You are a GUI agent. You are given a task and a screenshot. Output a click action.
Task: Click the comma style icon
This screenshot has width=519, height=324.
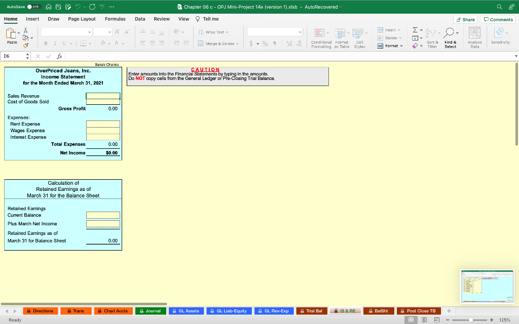click(x=274, y=44)
